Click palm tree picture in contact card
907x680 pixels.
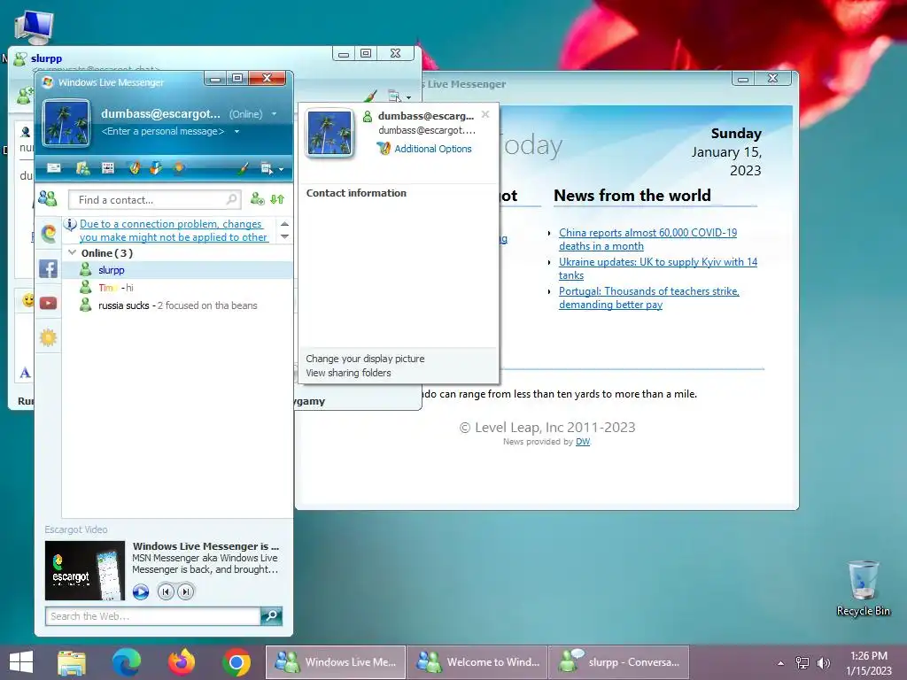point(329,133)
